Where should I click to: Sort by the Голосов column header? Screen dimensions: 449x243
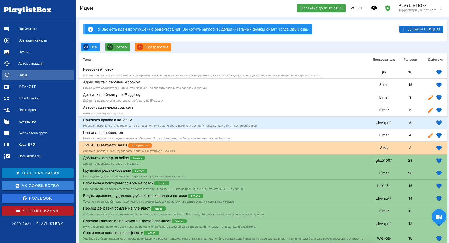[410, 60]
